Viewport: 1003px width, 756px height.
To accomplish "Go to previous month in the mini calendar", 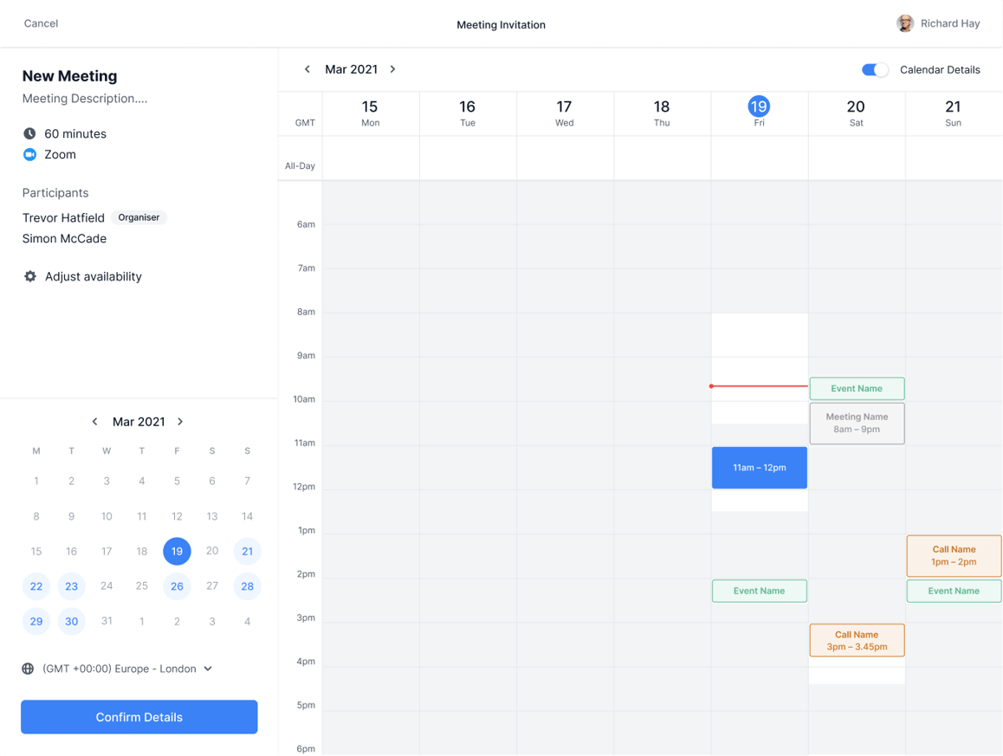I will pos(94,422).
